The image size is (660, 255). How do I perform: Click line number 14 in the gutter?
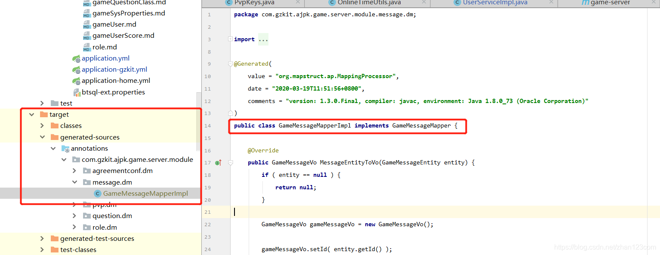point(208,126)
